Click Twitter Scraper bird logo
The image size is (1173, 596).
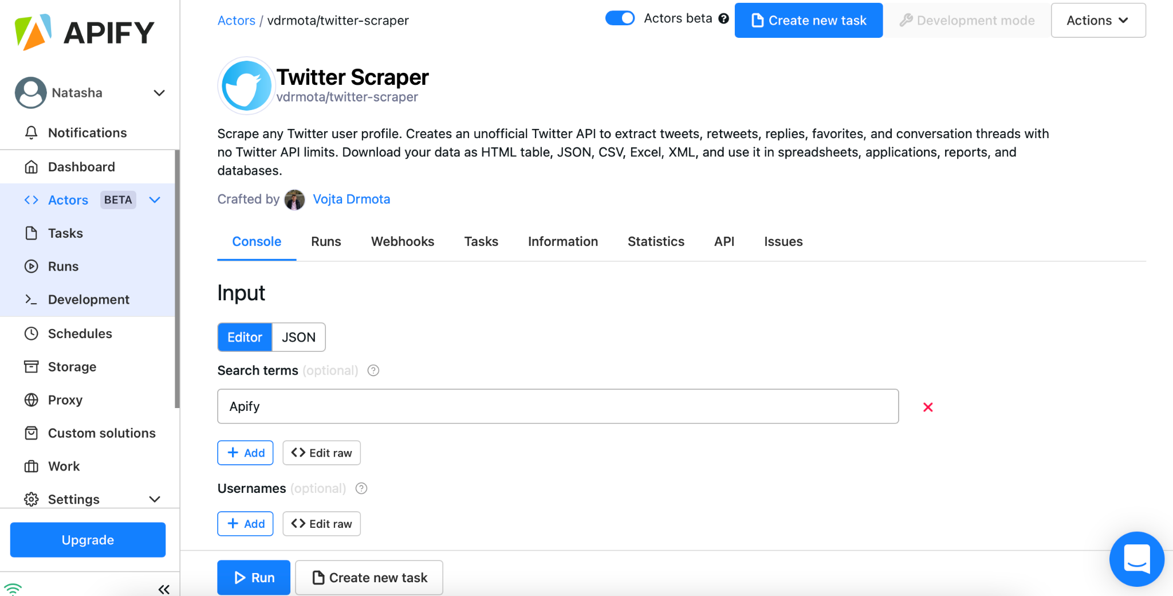[246, 86]
